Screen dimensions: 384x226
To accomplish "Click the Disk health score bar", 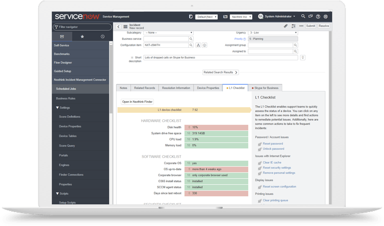I will [x=216, y=127].
